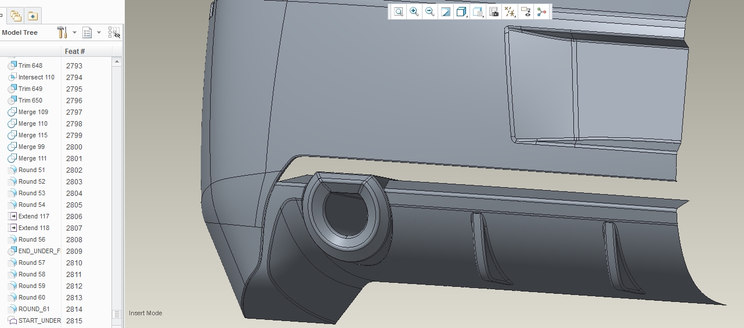744x328 pixels.
Task: Toggle the tree column display icon
Action: pyautogui.click(x=114, y=32)
